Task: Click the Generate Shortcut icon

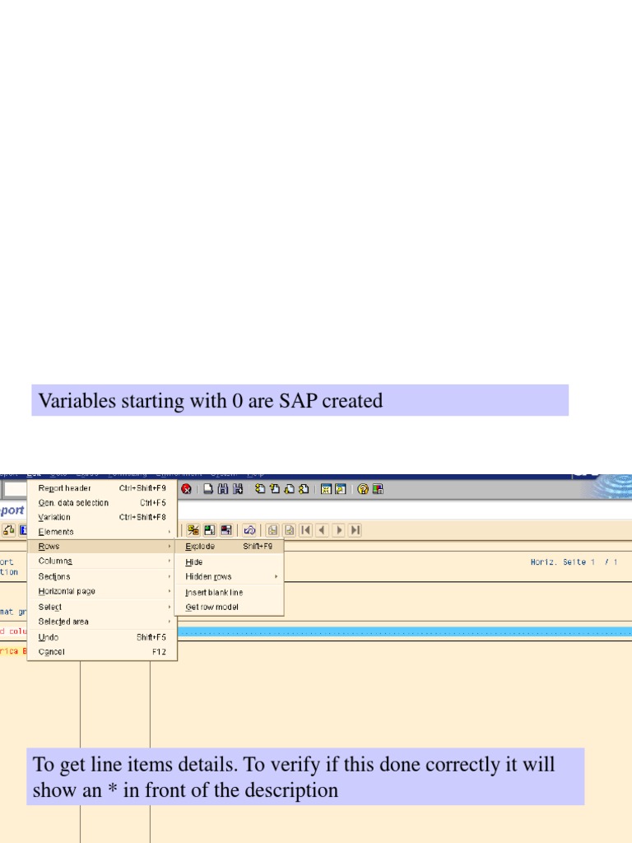Action: click(340, 489)
